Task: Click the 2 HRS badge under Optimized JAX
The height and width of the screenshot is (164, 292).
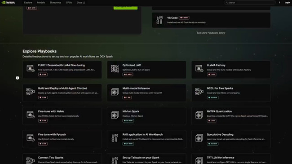Action: (128, 74)
